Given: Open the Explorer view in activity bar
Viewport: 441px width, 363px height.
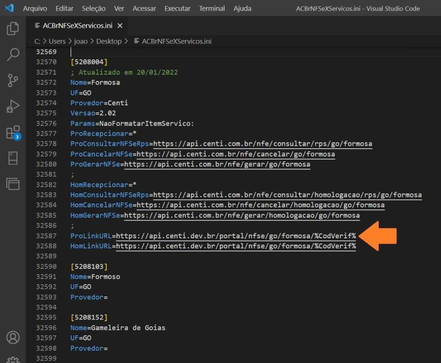Looking at the screenshot, I should pyautogui.click(x=13, y=28).
